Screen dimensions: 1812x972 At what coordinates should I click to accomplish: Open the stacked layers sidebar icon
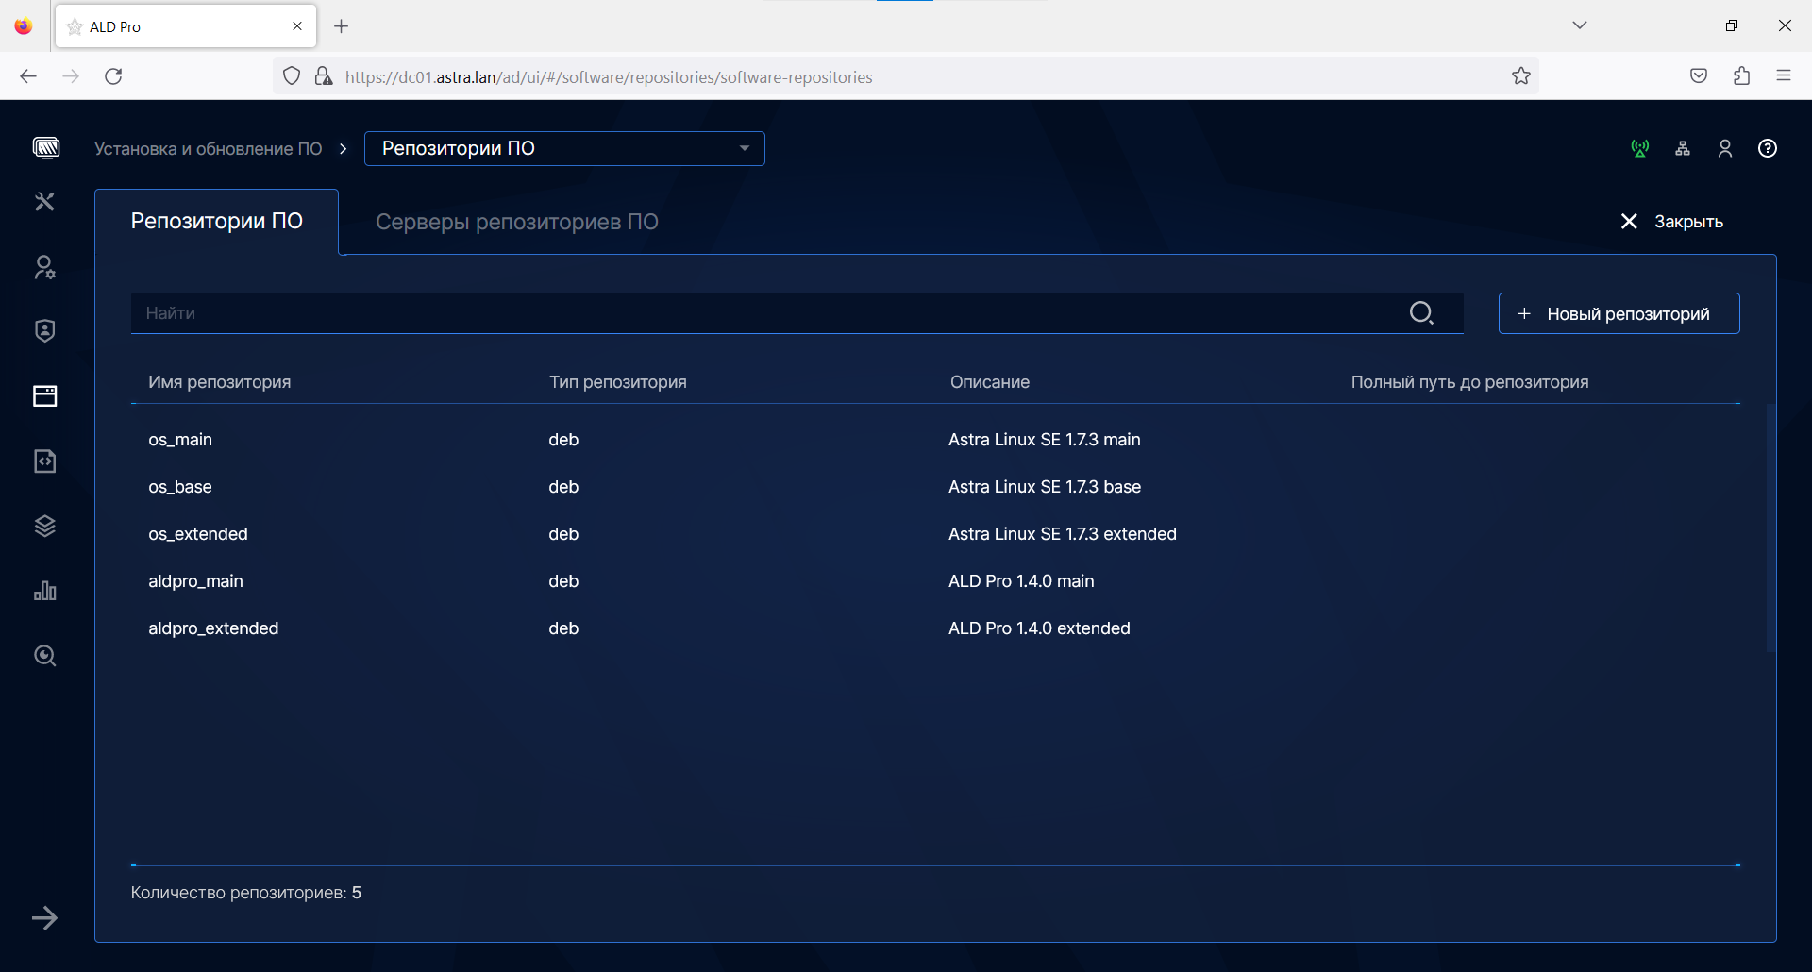coord(44,526)
